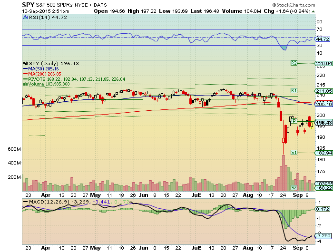Click the 400M volume axis label

click(14, 163)
